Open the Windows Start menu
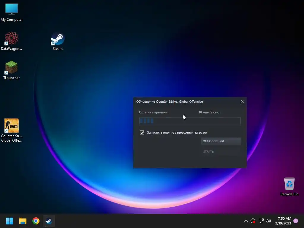 (x=9, y=221)
